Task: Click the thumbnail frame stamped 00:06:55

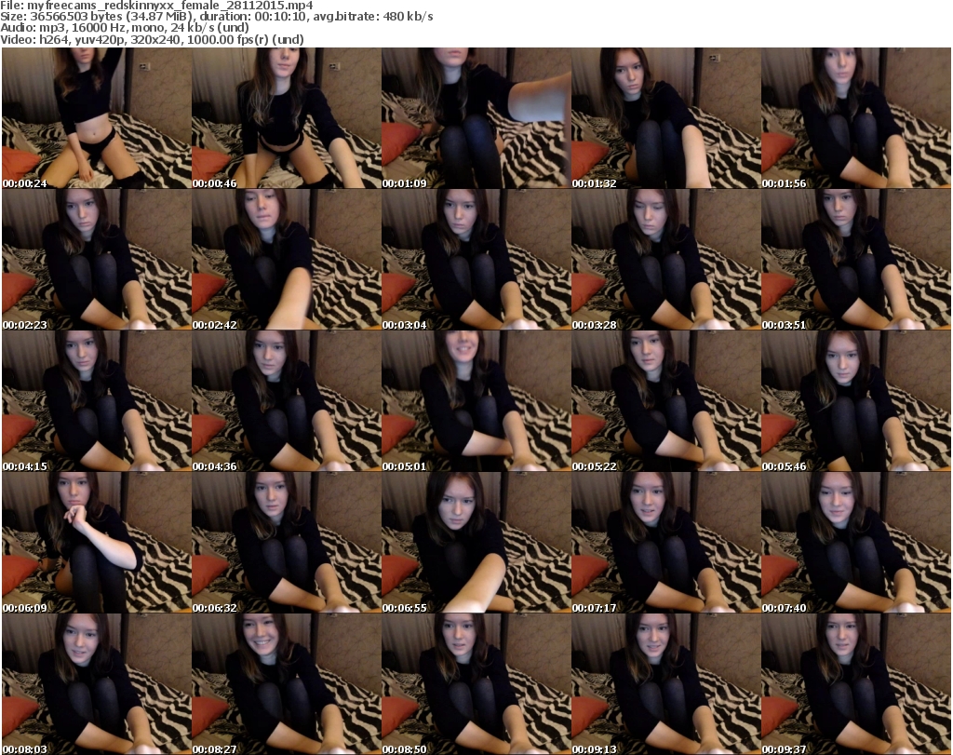Action: click(x=476, y=542)
